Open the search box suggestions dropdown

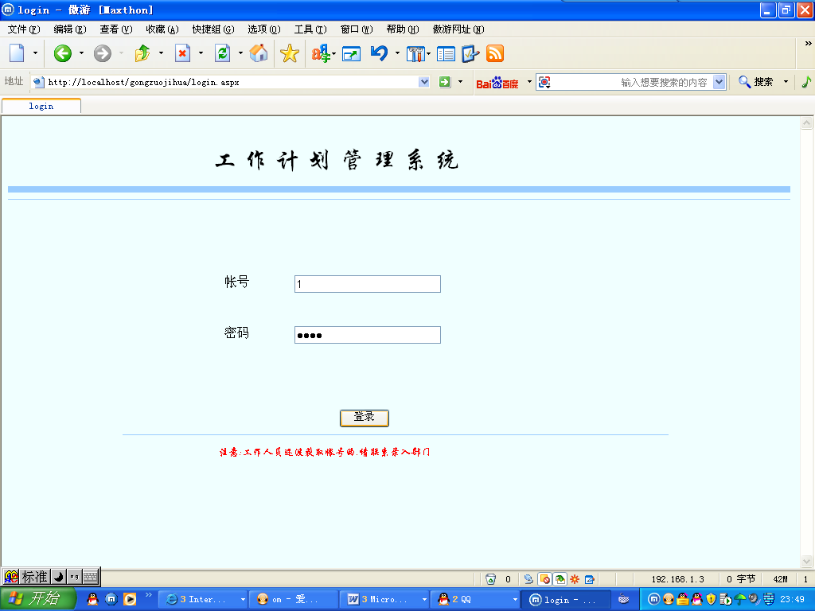tap(719, 82)
